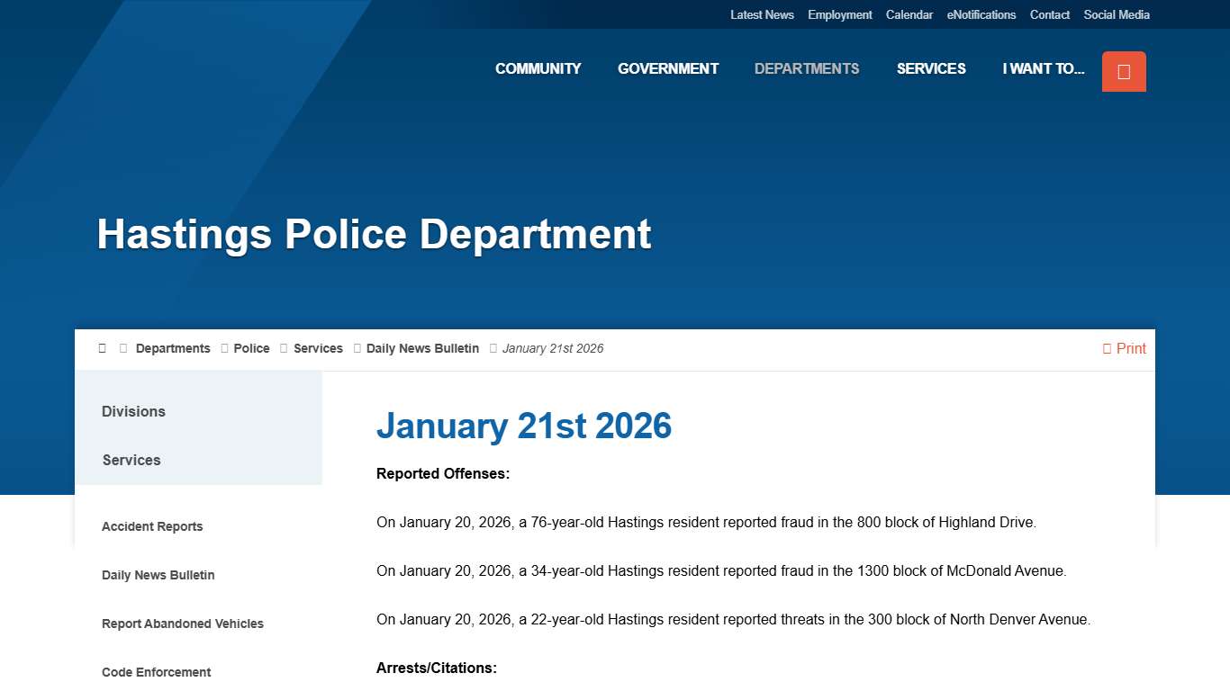Expand the I WANT TO... menu
The width and height of the screenshot is (1230, 691).
(1044, 68)
